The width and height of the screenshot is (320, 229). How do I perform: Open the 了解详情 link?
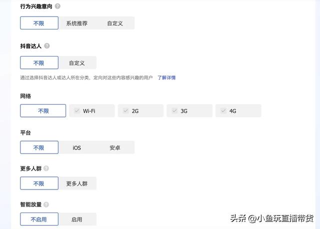click(166, 77)
